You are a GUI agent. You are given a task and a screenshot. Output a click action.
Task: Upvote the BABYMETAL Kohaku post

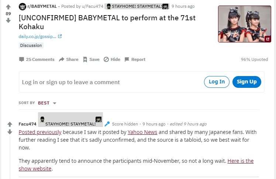(8, 7)
